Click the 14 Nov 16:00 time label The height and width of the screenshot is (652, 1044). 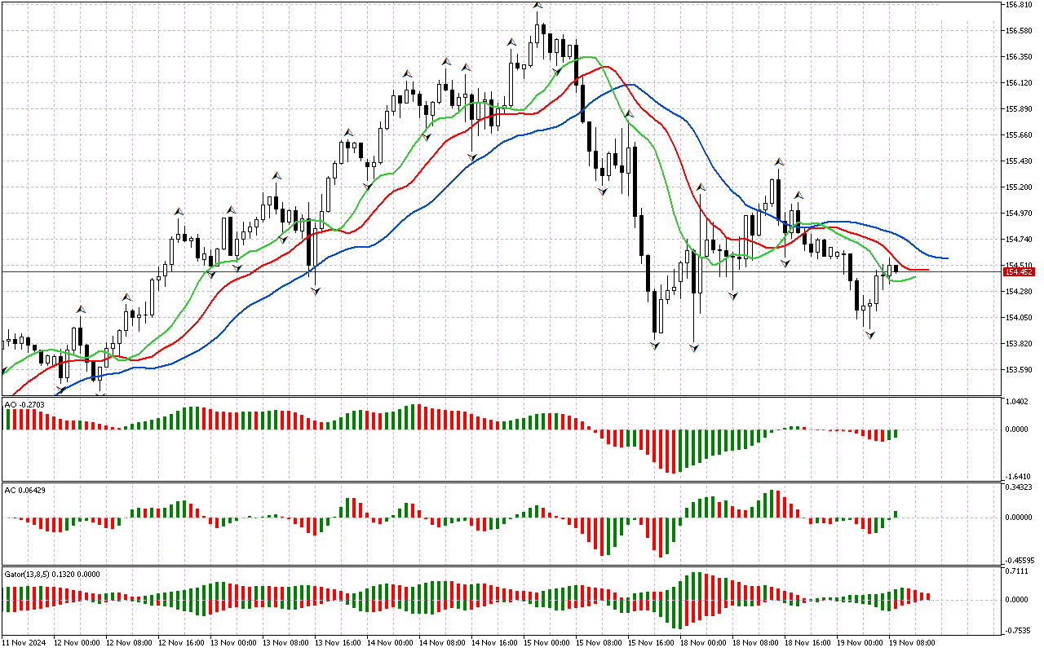[x=495, y=643]
